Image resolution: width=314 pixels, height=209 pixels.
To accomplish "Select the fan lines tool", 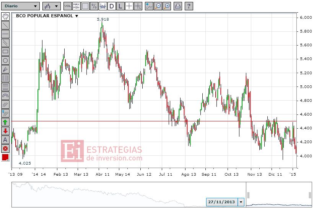I will 5,69.
